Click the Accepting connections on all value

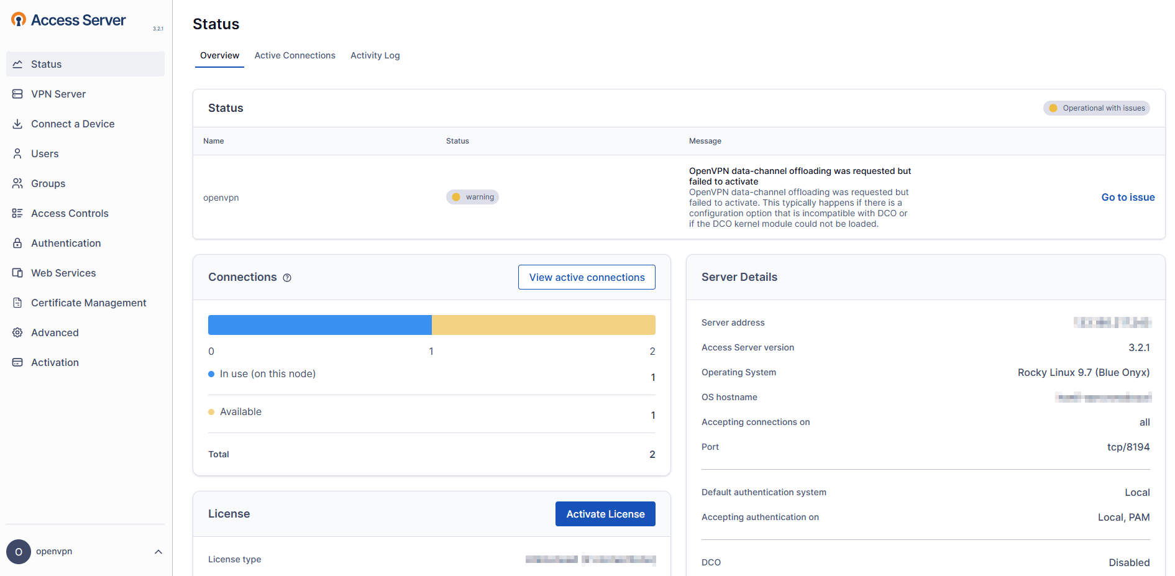pos(1145,422)
